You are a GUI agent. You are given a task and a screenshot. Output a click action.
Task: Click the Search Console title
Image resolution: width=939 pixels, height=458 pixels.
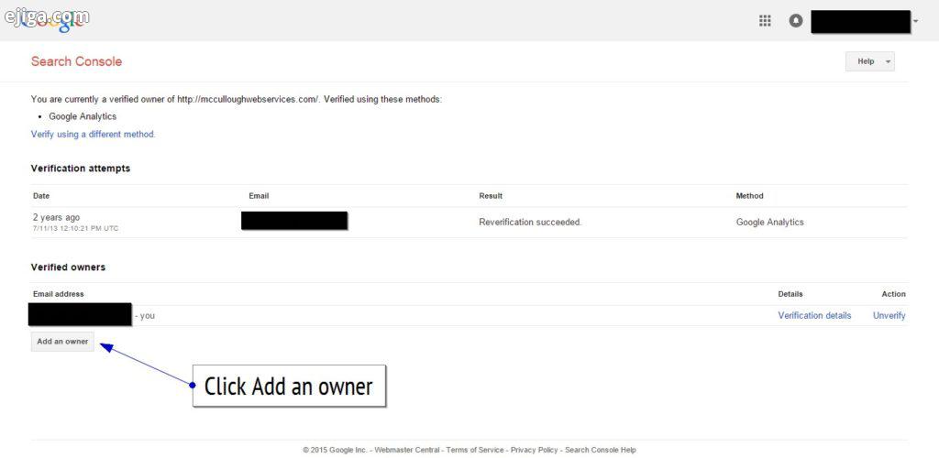point(76,61)
